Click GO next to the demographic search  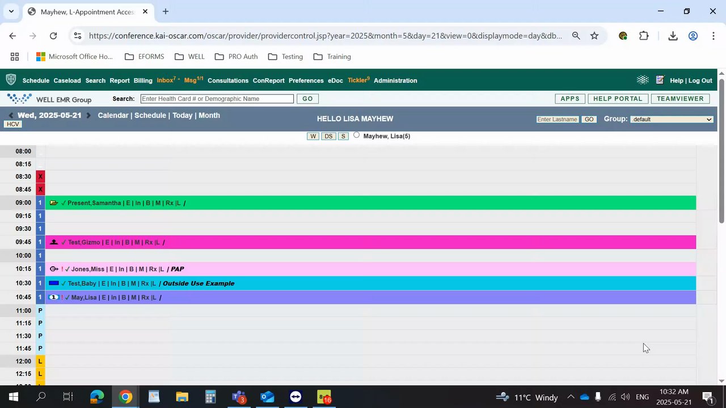(307, 99)
